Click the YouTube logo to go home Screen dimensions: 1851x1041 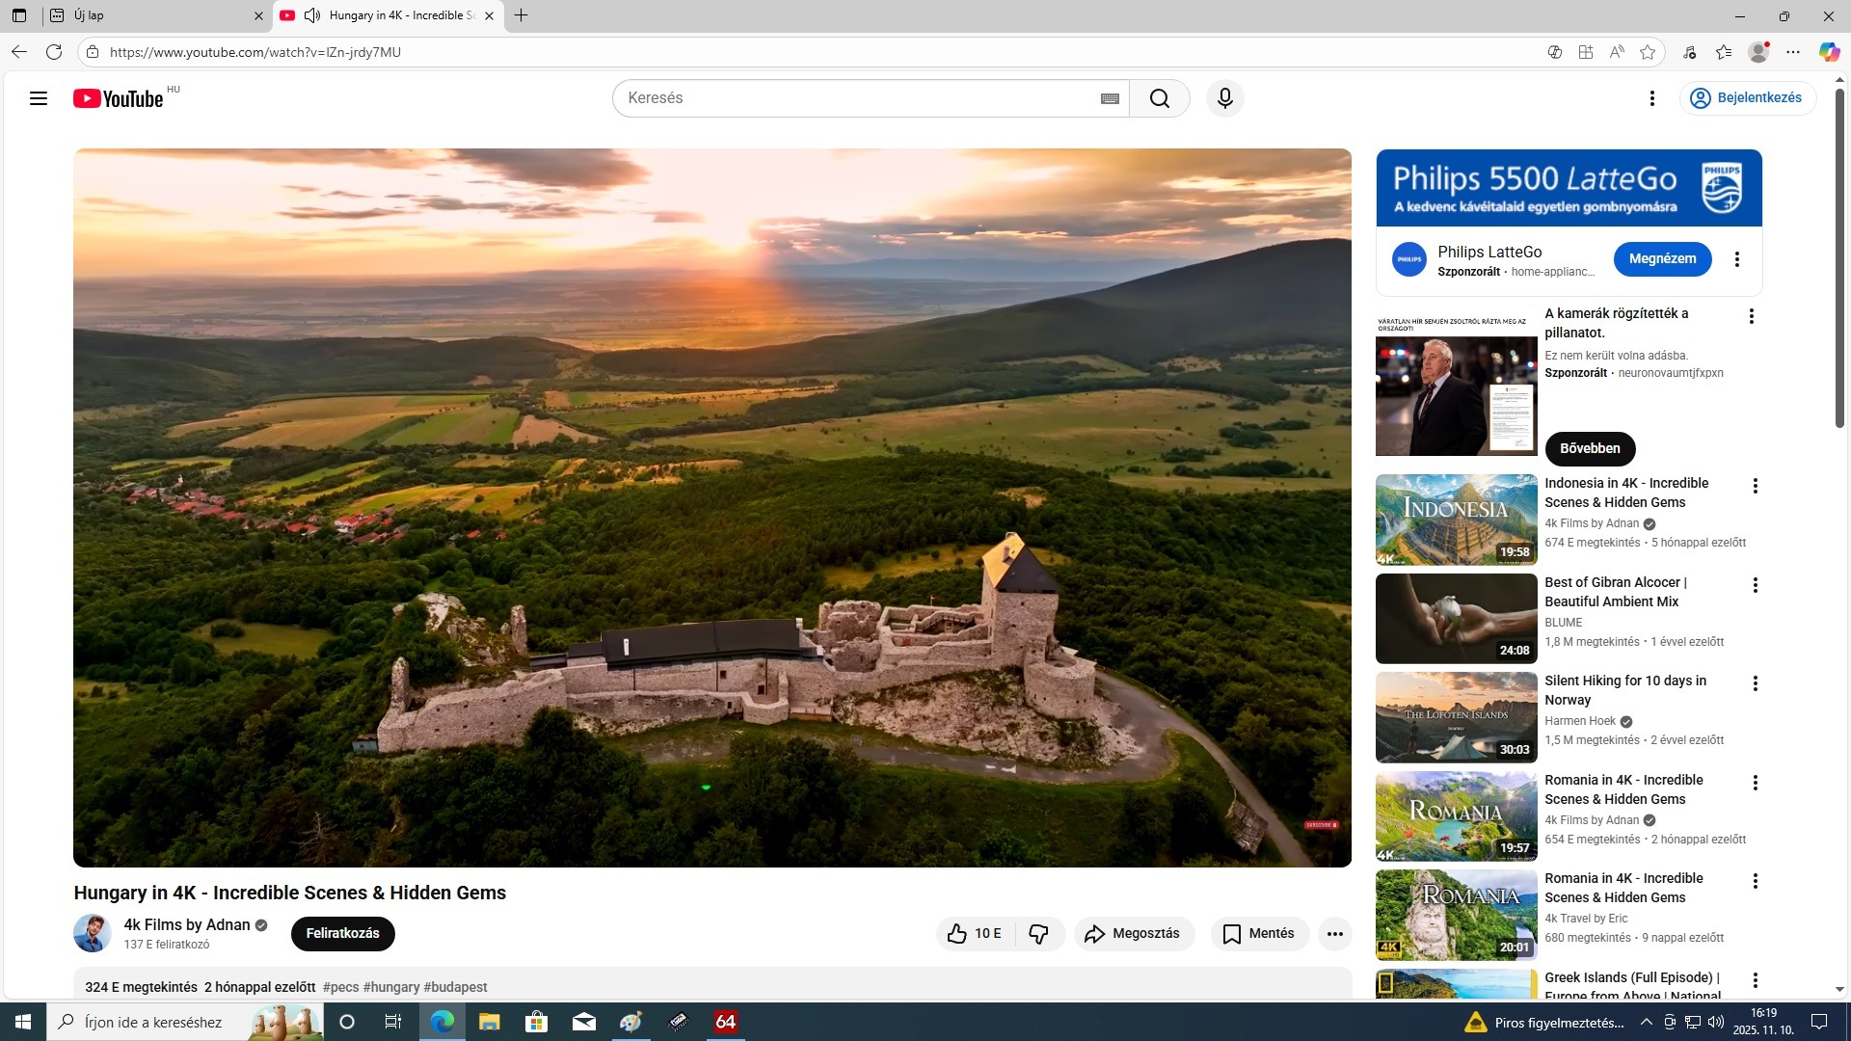(x=119, y=98)
